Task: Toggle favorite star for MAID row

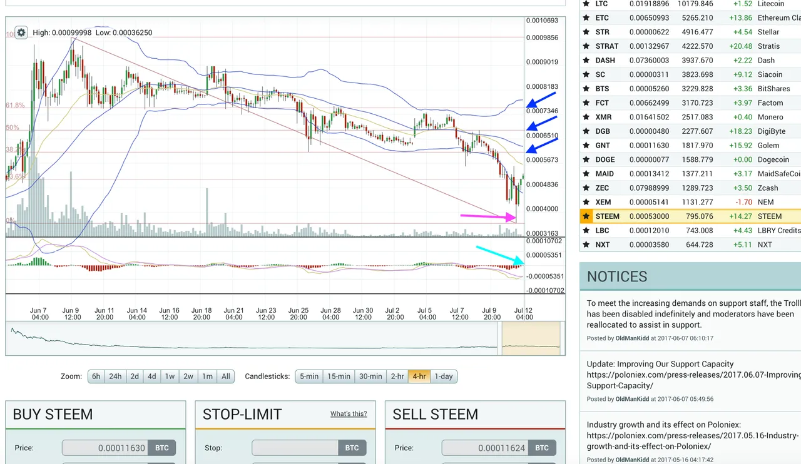Action: pos(586,174)
